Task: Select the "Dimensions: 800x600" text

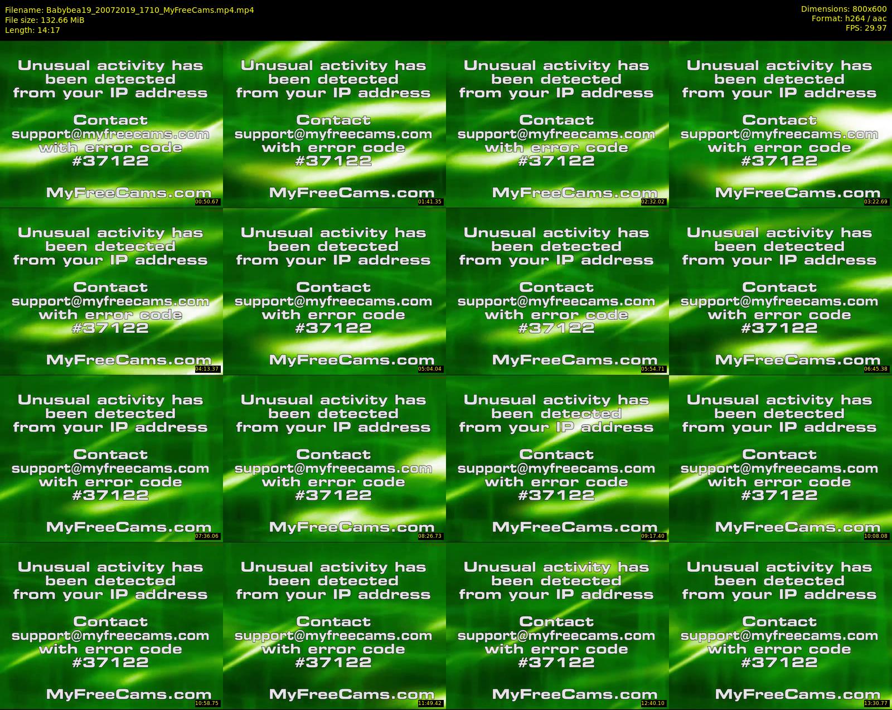Action: [x=843, y=9]
